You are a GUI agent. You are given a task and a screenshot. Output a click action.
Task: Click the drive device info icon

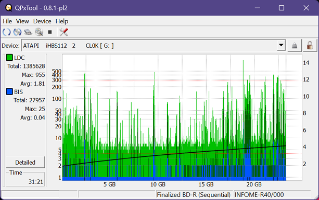tap(28, 32)
